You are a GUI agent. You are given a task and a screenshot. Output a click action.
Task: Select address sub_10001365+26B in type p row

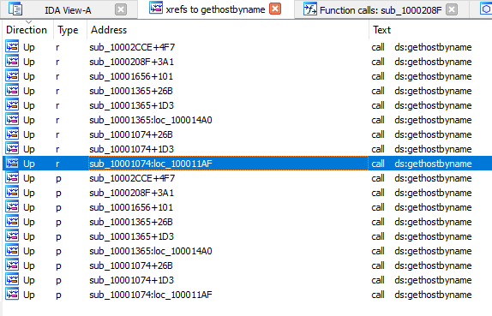(x=131, y=222)
